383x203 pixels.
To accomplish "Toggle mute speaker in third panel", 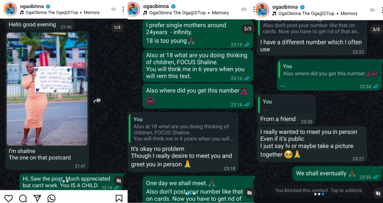I will coord(377,193).
